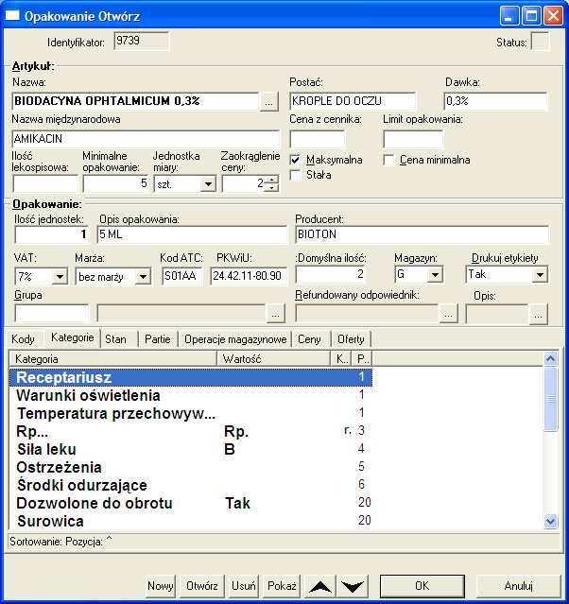
Task: Click the Producent field containing BIOTON
Action: tap(422, 234)
